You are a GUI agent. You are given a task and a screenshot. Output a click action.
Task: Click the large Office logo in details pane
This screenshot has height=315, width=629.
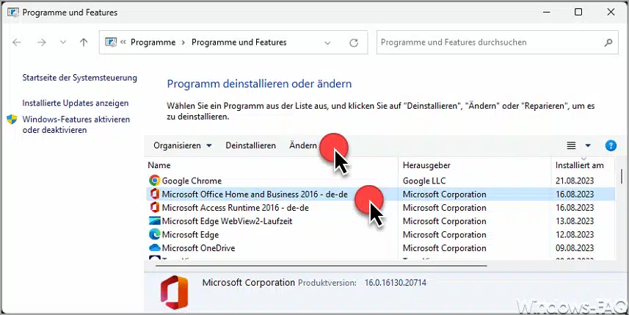coord(174,292)
